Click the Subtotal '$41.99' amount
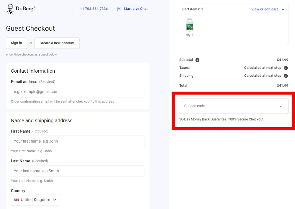 282,60
